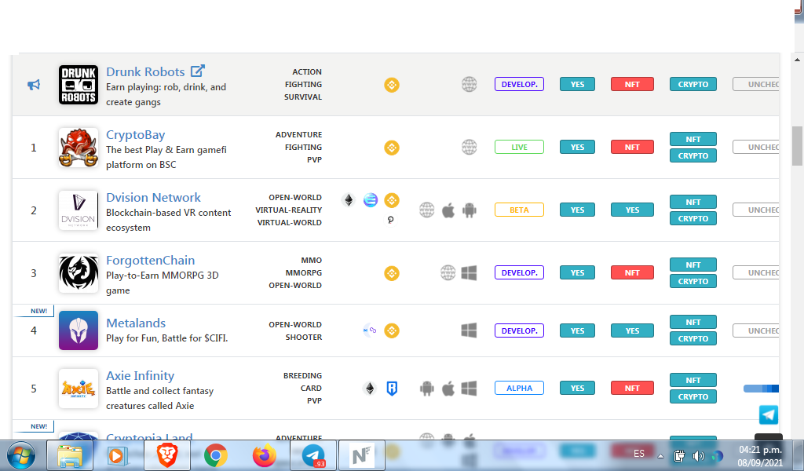Click the striped sphere chain icon in Dvision Network row
Screen dimensions: 804x471
click(x=371, y=200)
